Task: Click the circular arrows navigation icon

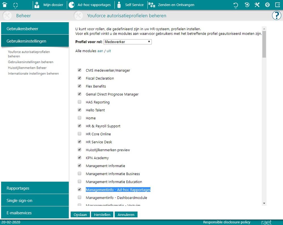Action: (15, 5)
